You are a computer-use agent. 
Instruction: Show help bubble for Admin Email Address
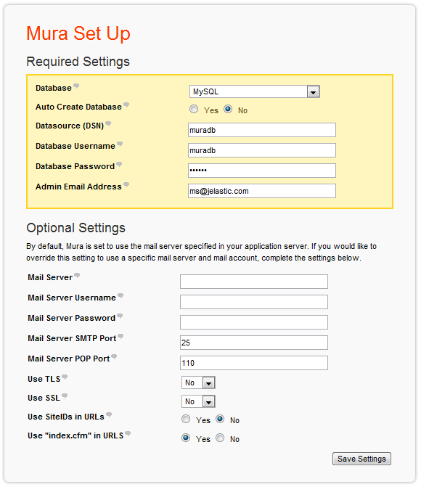[126, 185]
